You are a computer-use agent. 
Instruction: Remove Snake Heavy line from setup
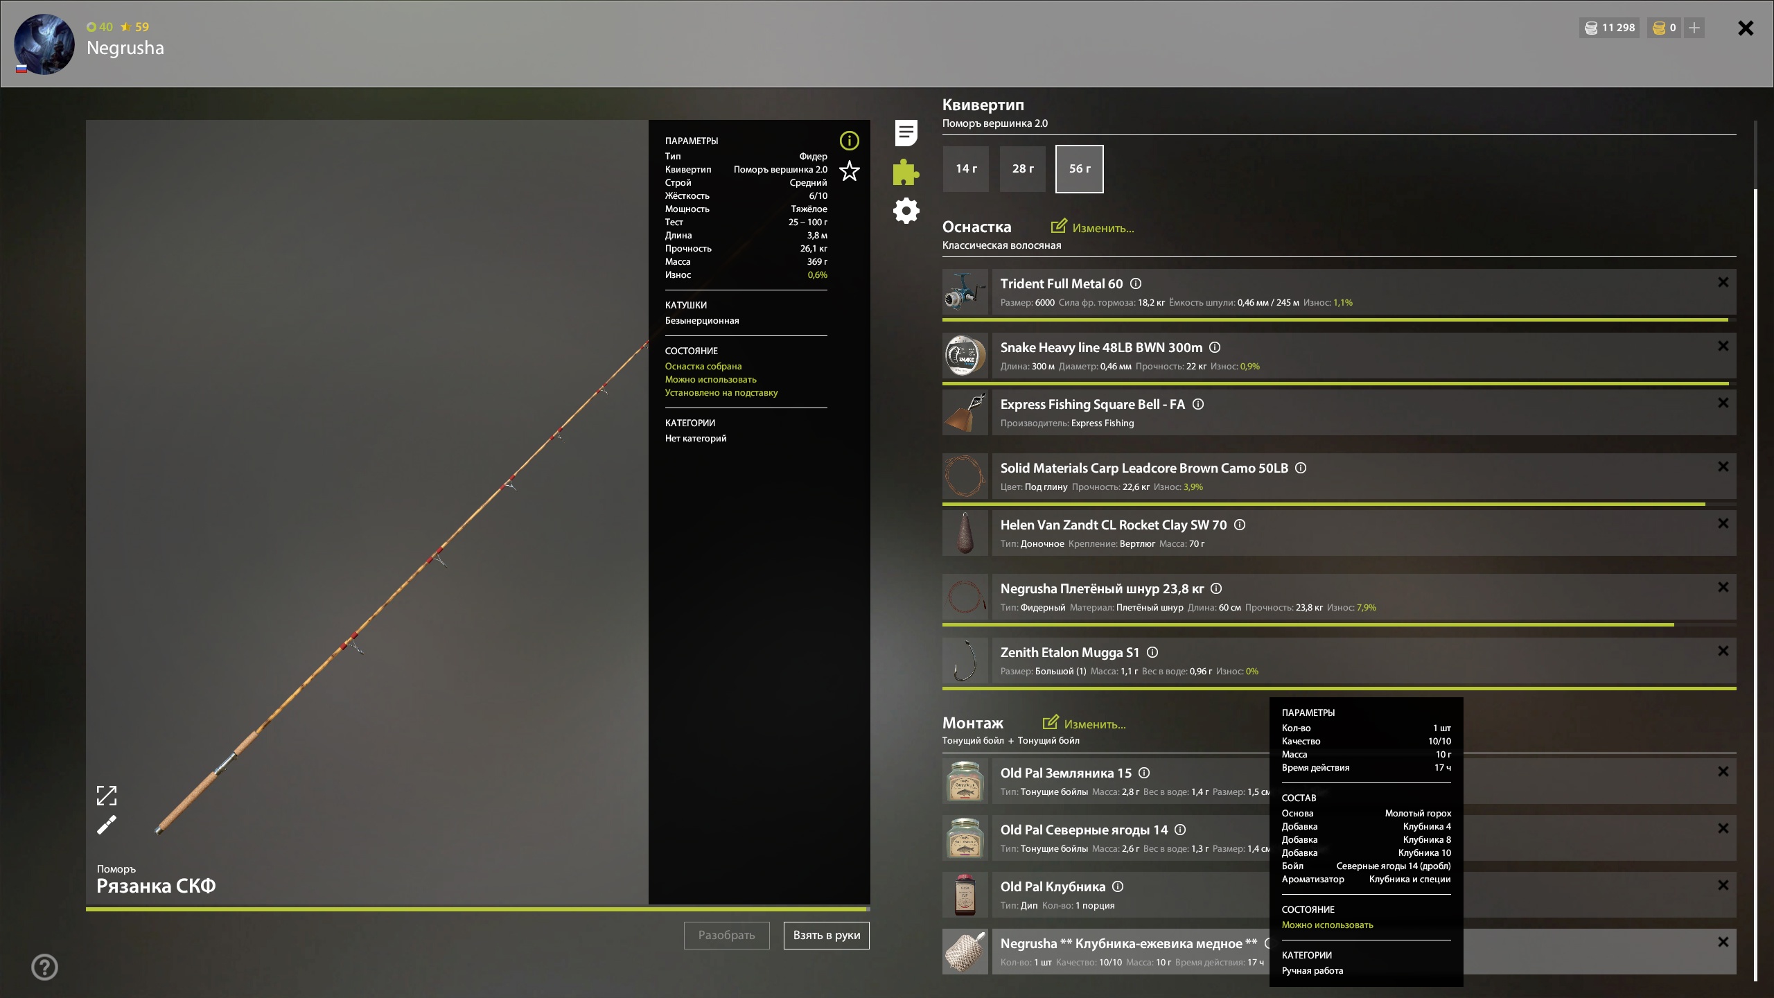pyautogui.click(x=1723, y=346)
